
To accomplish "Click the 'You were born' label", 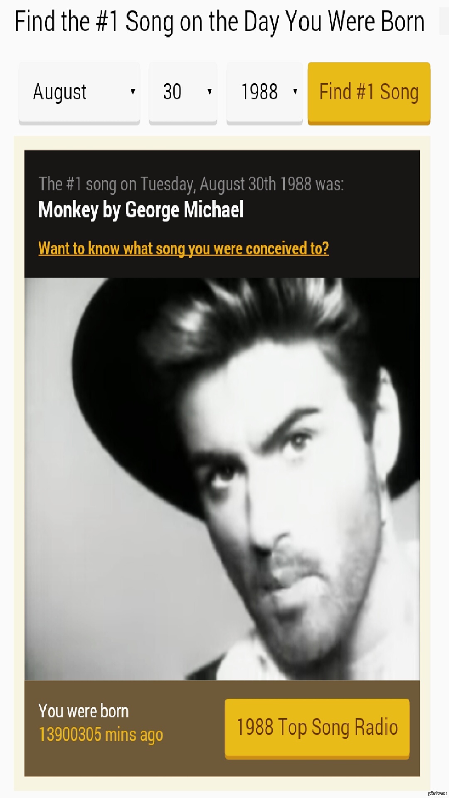I will (x=83, y=711).
